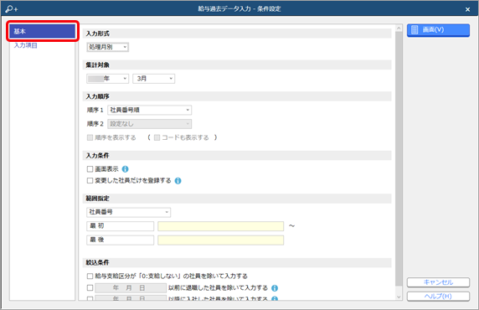Click the info icon beside 変更した社員だけを登録する

tap(178, 181)
